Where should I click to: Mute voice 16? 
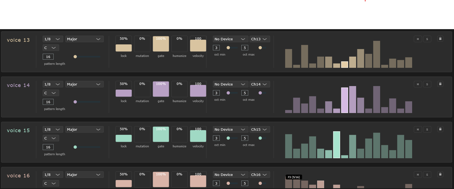(x=418, y=175)
